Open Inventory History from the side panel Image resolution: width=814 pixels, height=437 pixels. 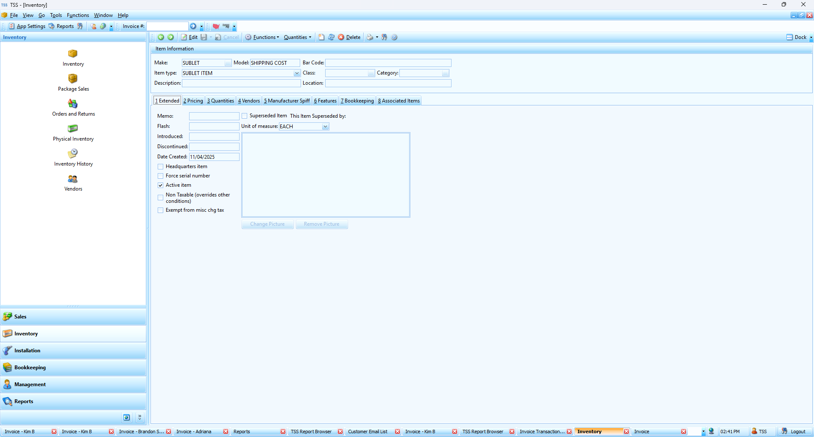pos(73,154)
